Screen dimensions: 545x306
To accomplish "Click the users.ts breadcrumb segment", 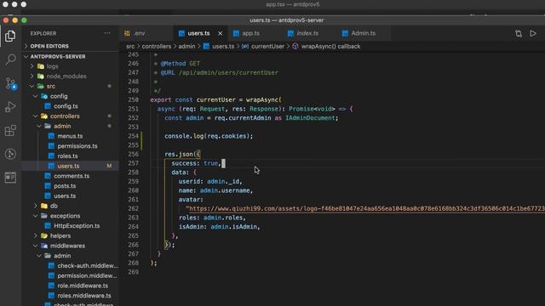I will (x=219, y=46).
